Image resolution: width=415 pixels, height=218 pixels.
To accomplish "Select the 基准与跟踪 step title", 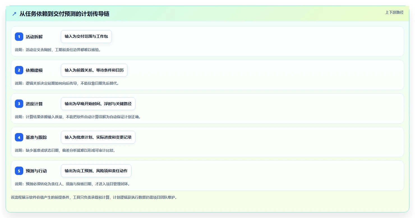I will tap(36, 137).
